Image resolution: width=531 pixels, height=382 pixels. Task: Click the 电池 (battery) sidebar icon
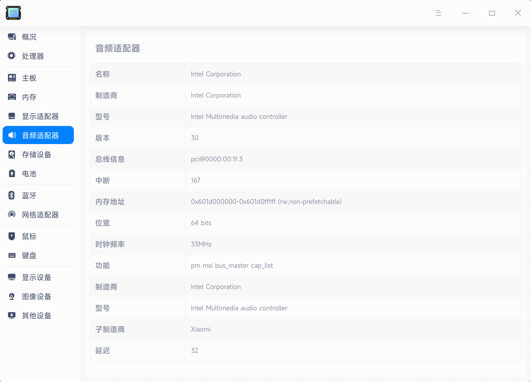coord(12,174)
